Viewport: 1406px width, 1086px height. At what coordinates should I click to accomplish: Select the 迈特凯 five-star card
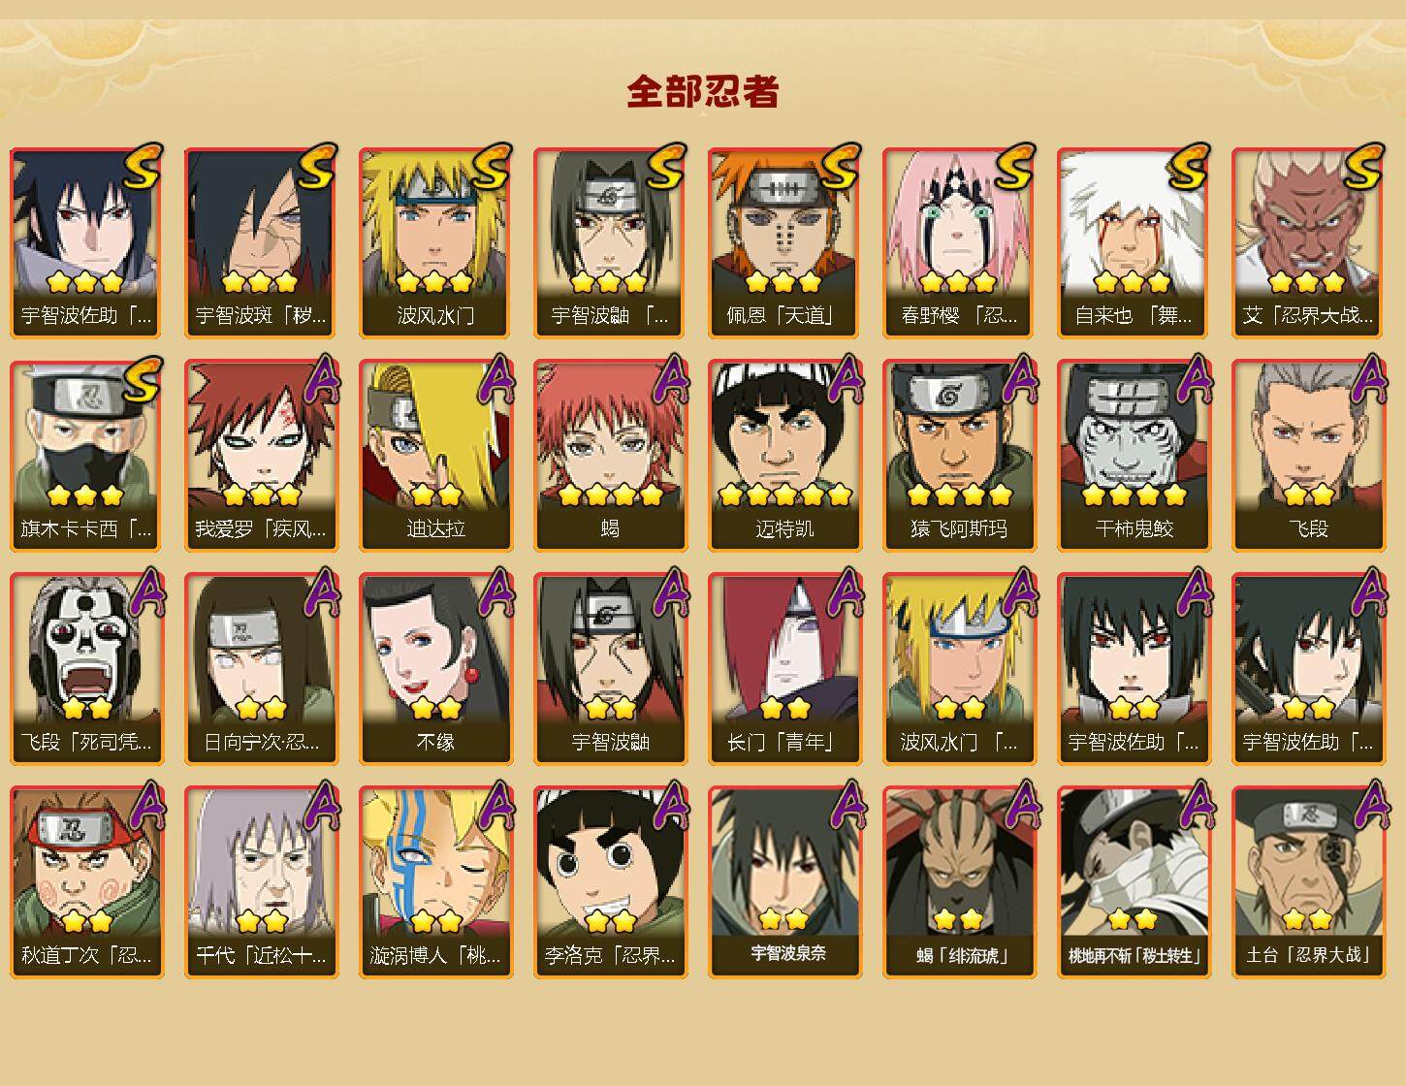[784, 456]
